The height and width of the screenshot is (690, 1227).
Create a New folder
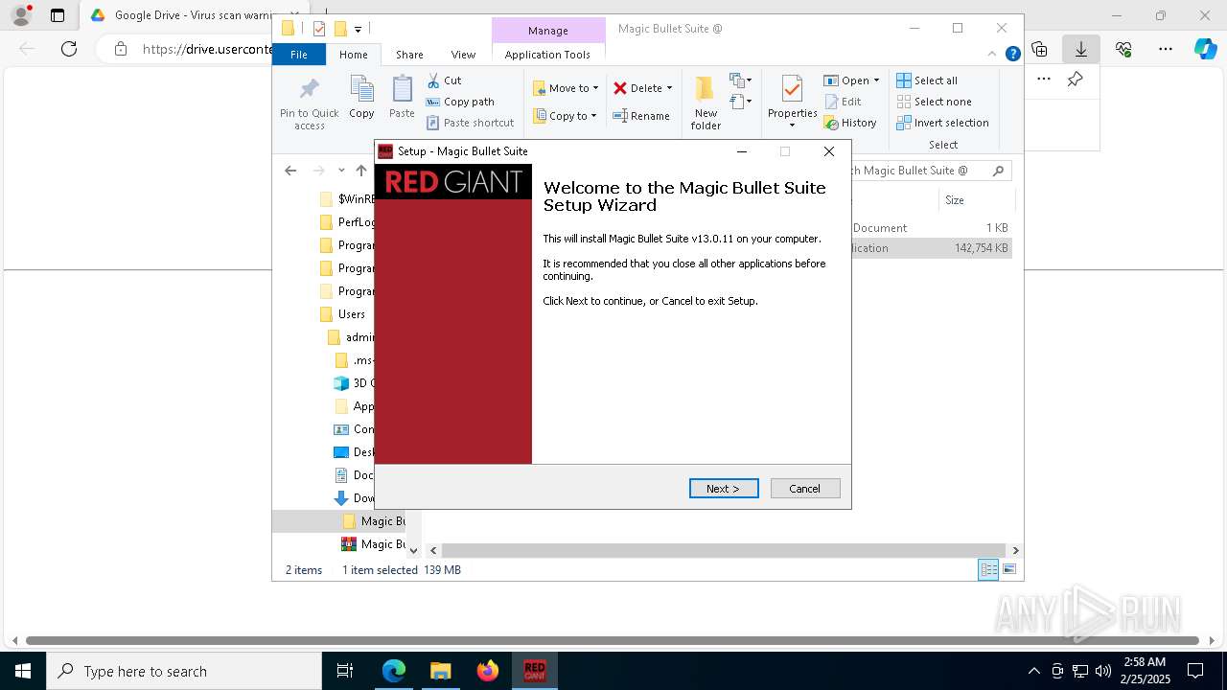click(x=706, y=103)
